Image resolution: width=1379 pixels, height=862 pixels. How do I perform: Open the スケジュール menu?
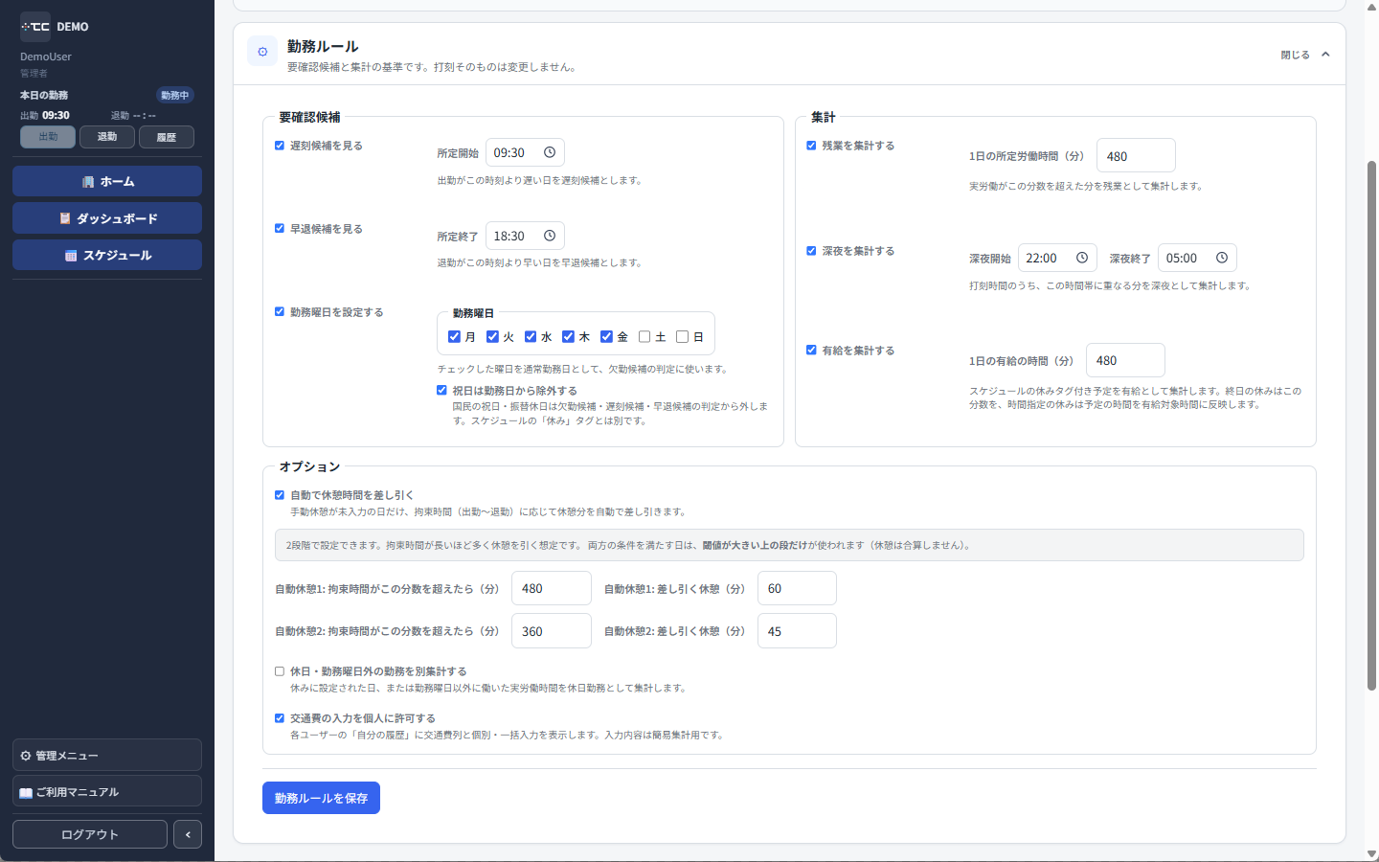(107, 255)
